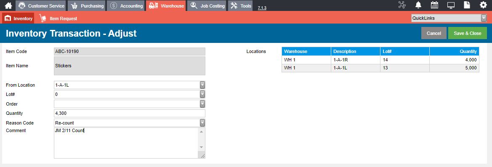The image size is (492, 167).
Task: Click the Comment box resize handle
Action: 202,156
